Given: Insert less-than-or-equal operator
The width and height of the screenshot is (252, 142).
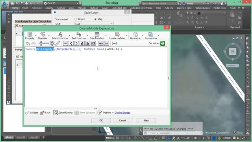Looking at the screenshot, I should 82,43.
